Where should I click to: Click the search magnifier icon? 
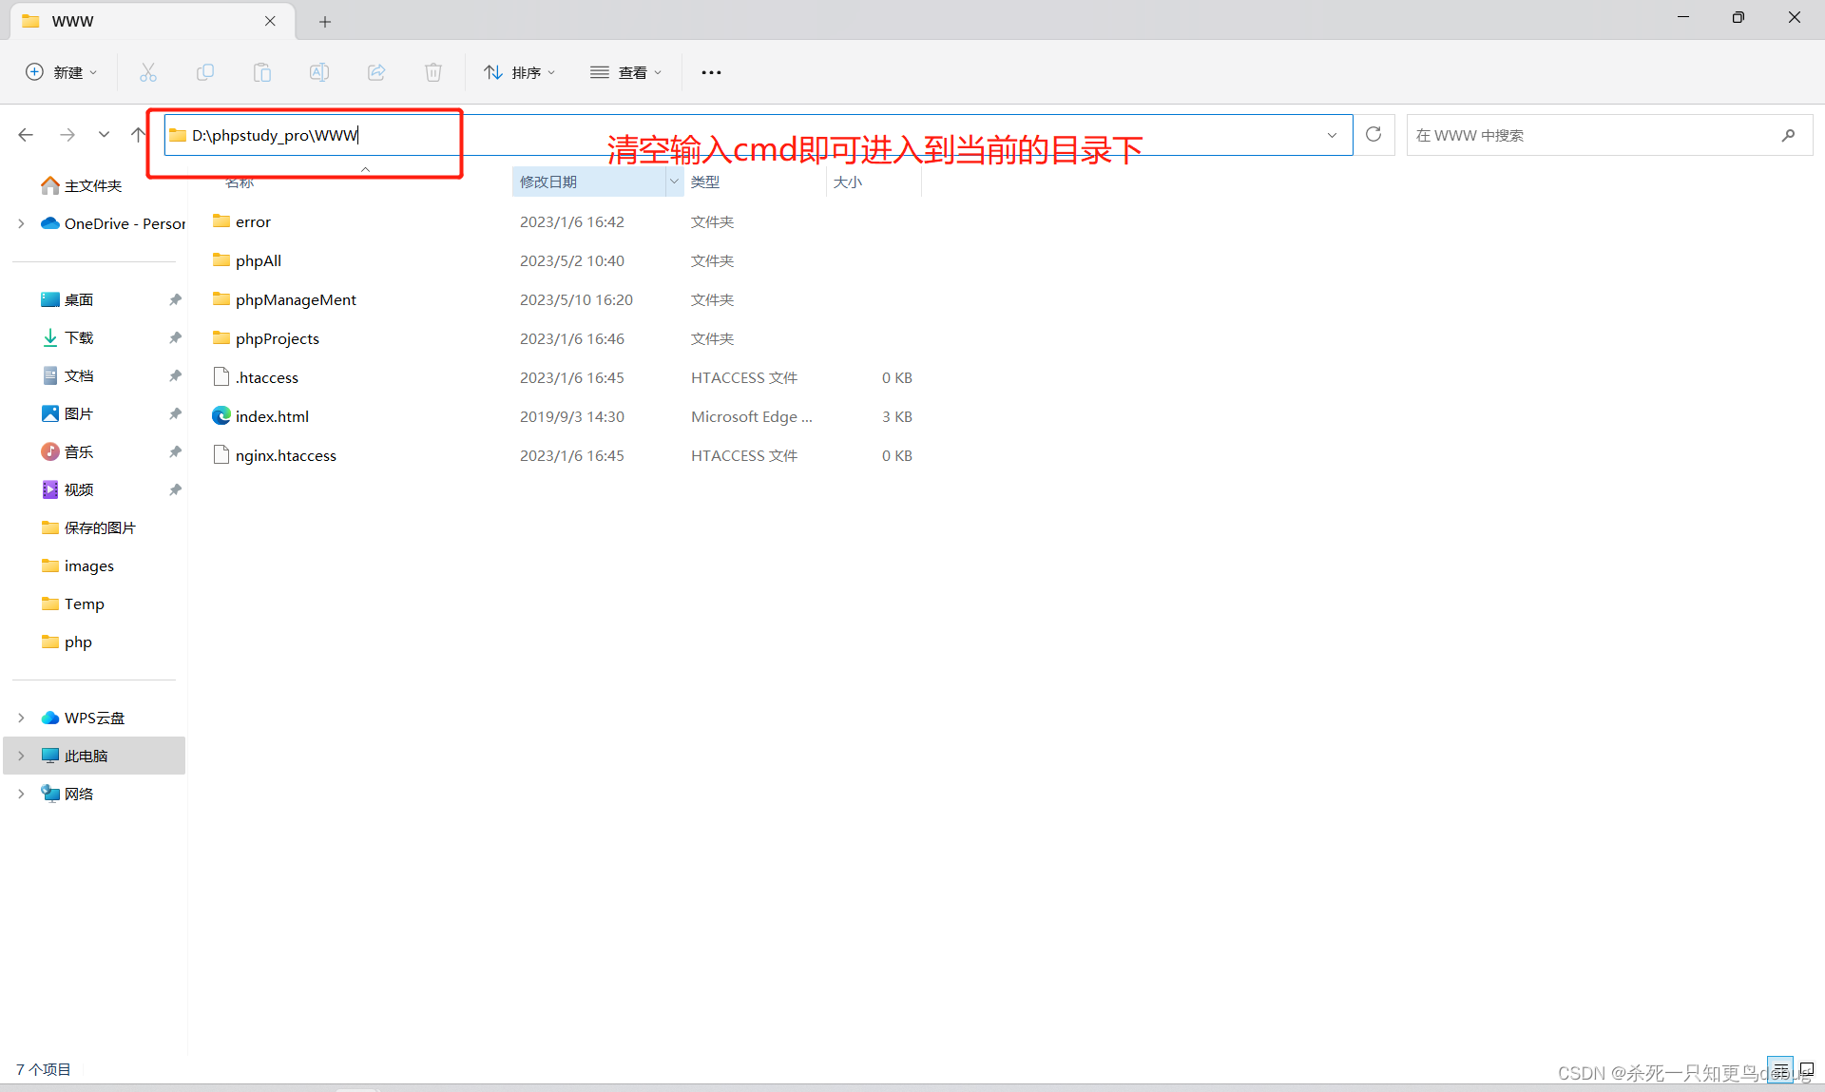[1788, 135]
